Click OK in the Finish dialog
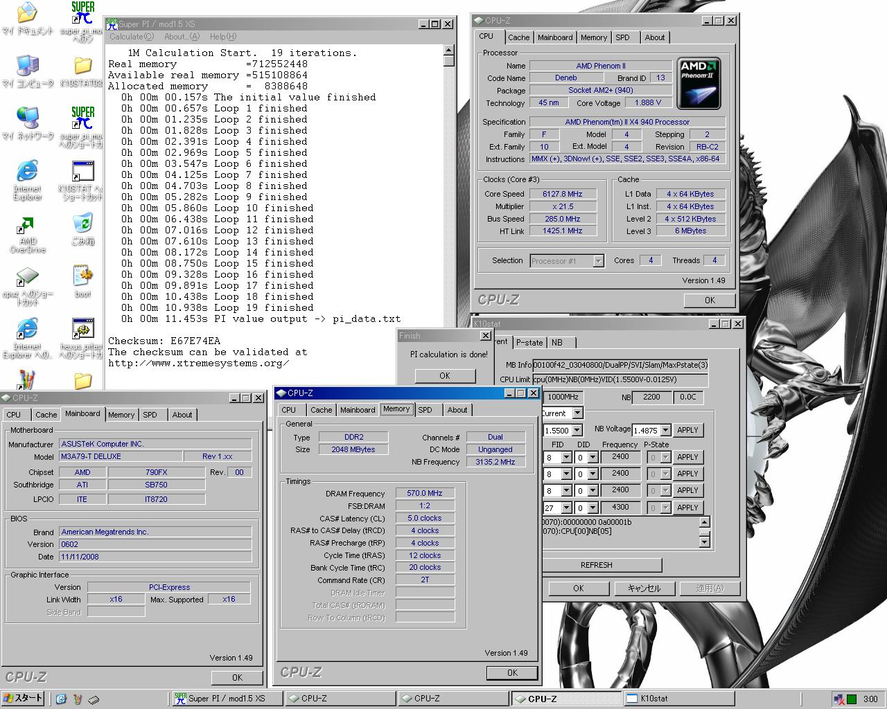Image resolution: width=887 pixels, height=709 pixels. click(445, 375)
